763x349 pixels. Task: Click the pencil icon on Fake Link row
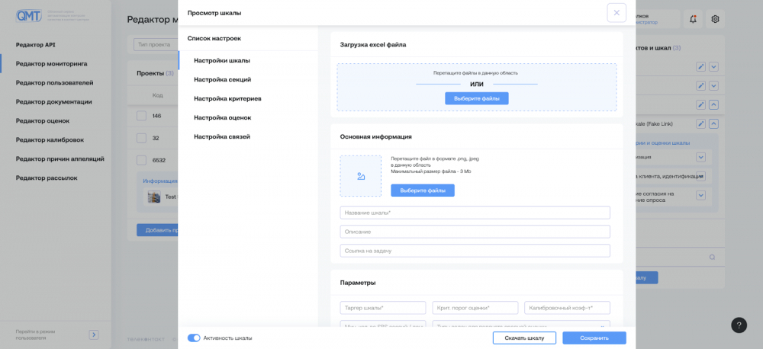point(701,123)
